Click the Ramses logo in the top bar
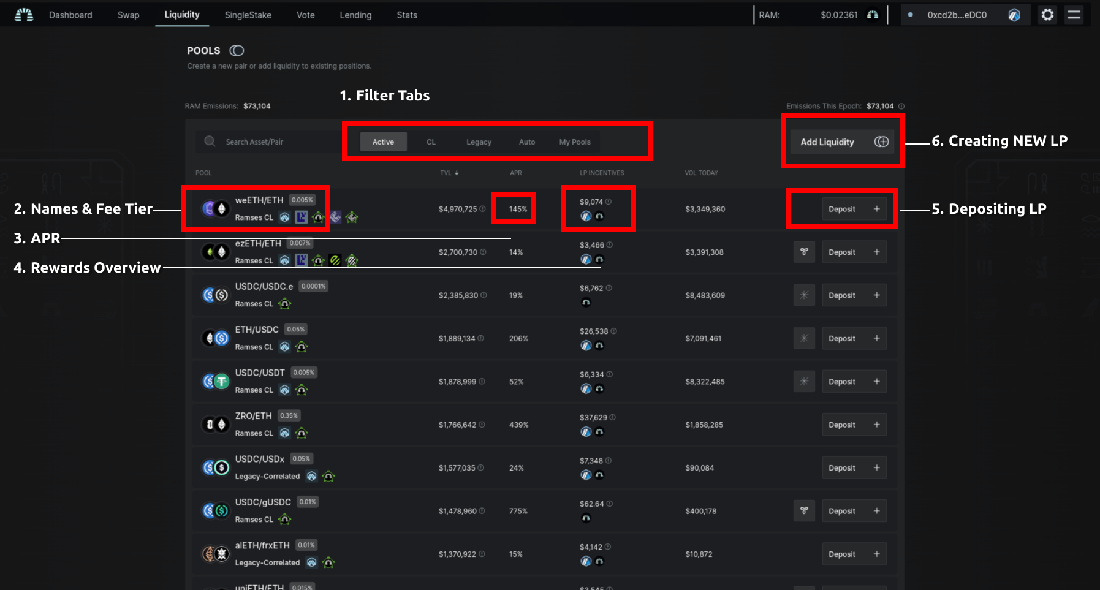This screenshot has height=590, width=1100. [x=24, y=15]
